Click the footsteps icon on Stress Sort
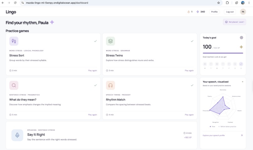This screenshot has height=150, width=253. click(14, 41)
